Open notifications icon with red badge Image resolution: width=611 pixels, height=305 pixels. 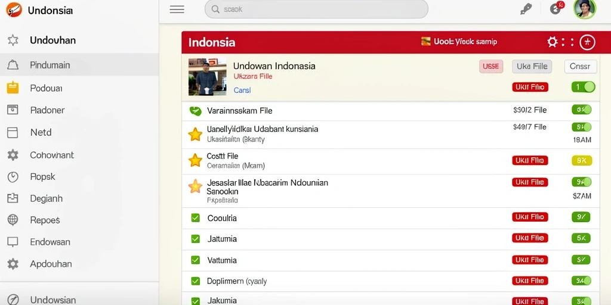[557, 8]
